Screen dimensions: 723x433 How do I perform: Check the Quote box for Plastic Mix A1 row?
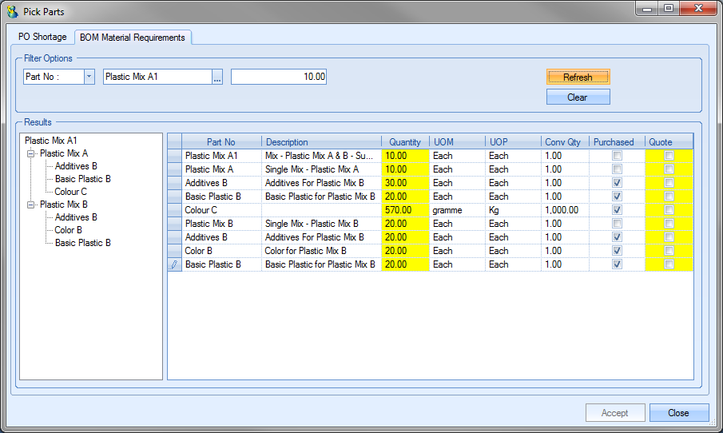point(669,156)
